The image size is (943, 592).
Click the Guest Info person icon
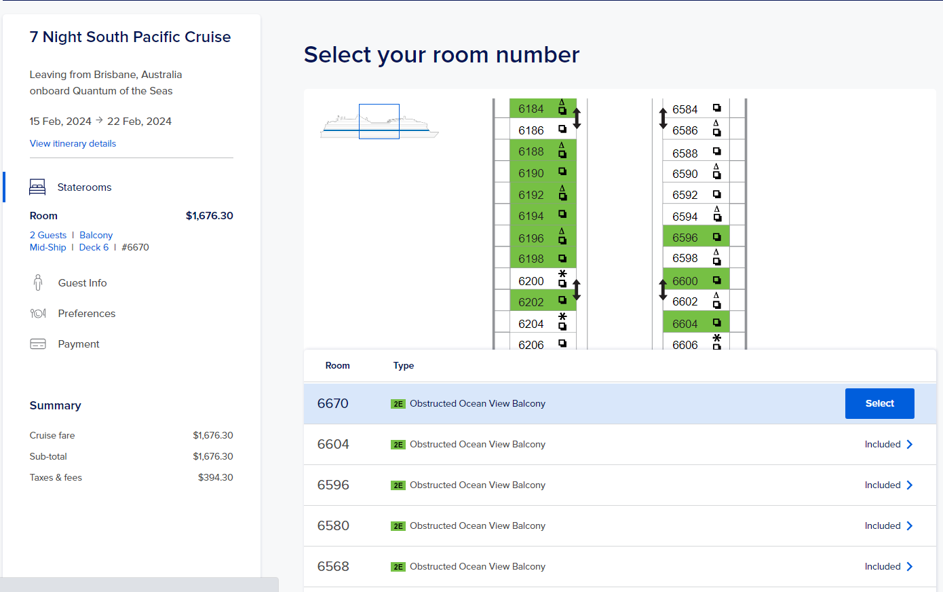[38, 282]
